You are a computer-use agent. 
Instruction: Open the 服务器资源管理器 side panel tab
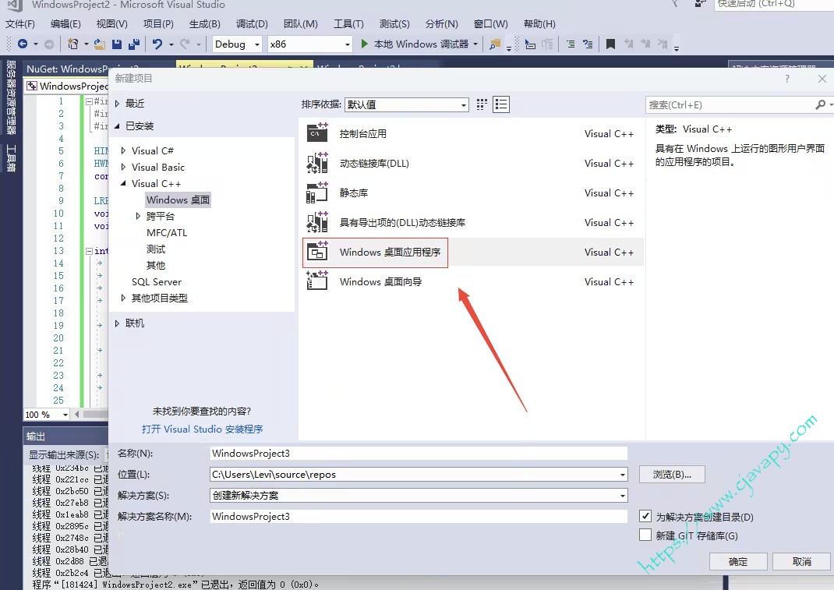pos(11,97)
